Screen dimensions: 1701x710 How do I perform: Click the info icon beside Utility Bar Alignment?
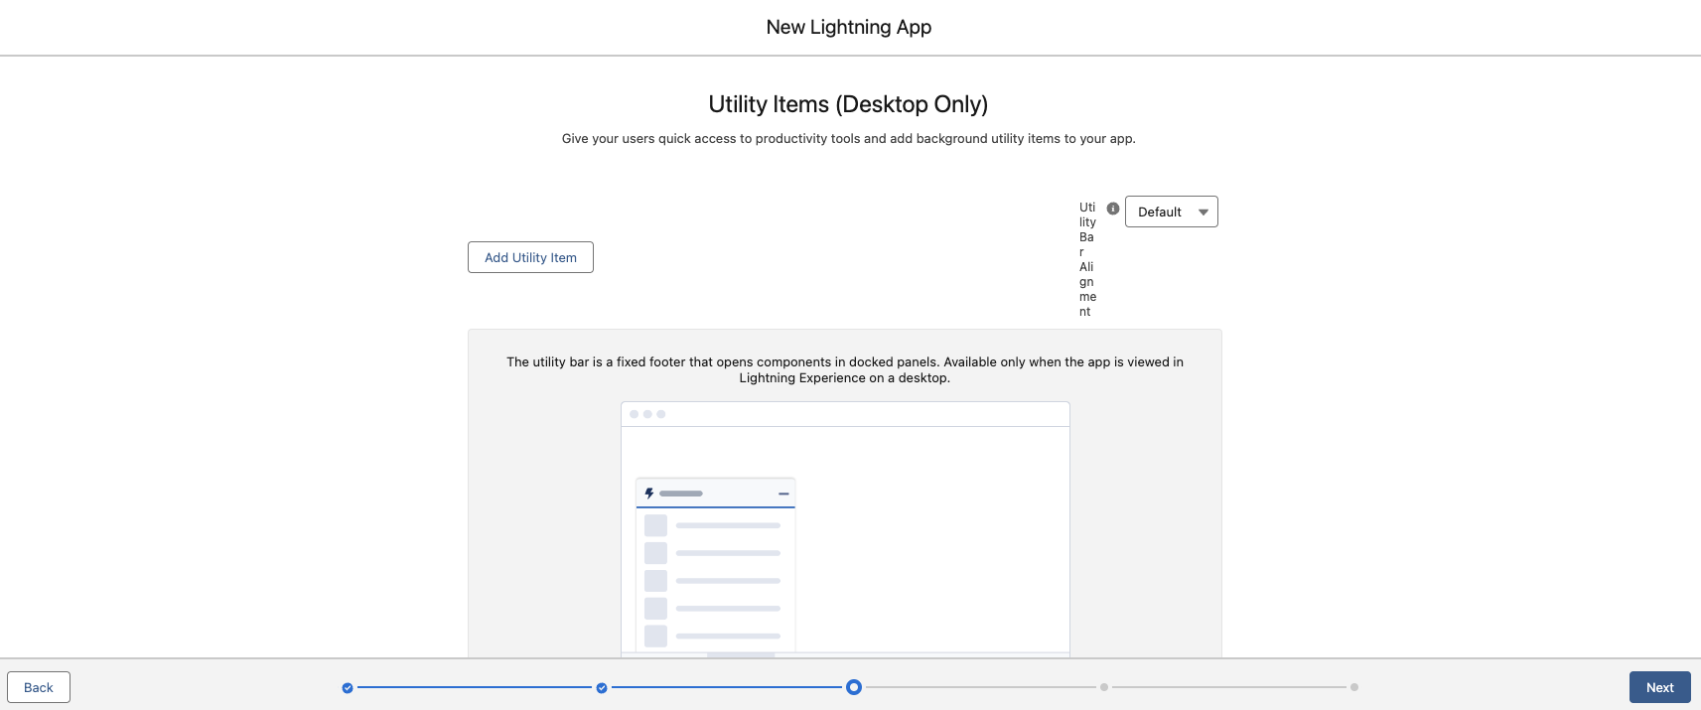click(x=1113, y=209)
